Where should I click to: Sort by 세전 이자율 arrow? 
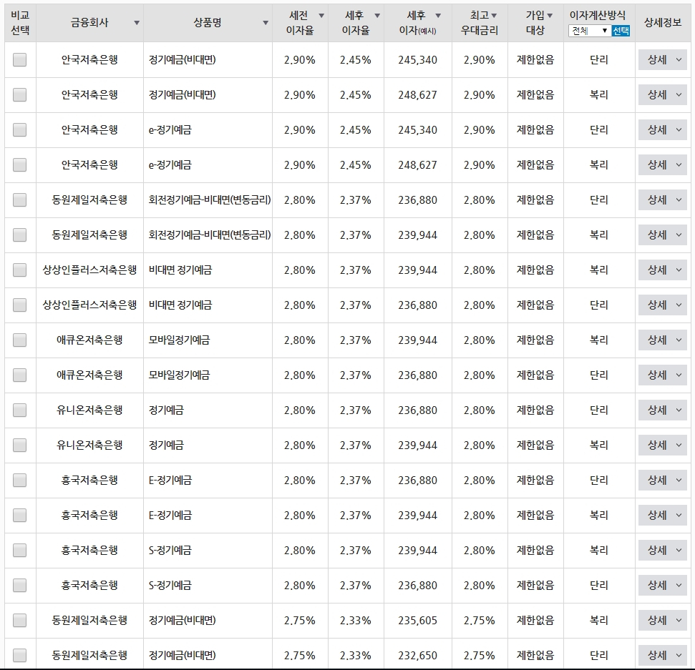(321, 16)
